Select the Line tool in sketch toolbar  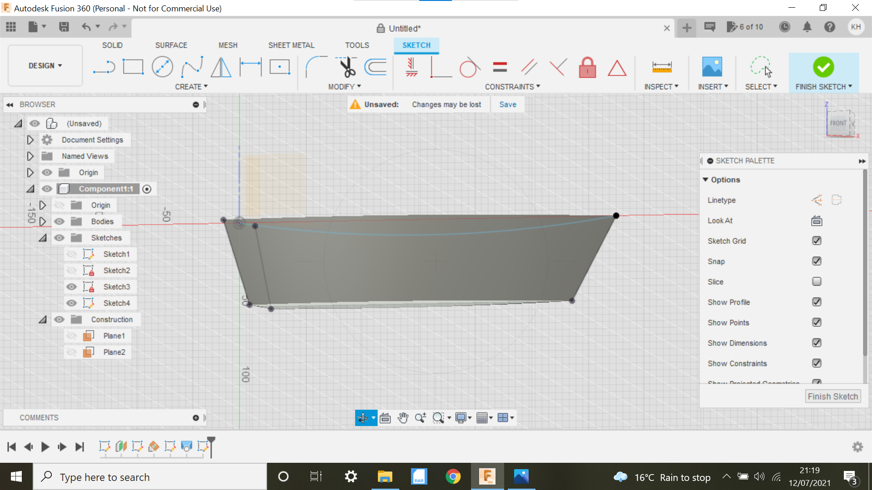click(x=104, y=66)
